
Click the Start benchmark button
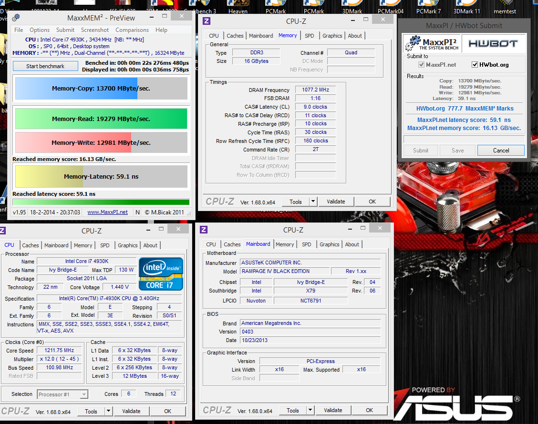45,66
